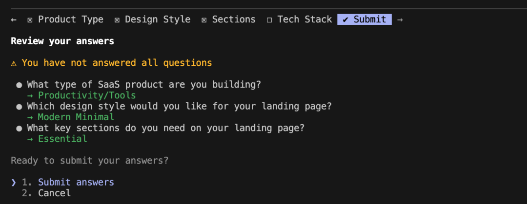Click the Modern Minimal answer

[x=76, y=117]
